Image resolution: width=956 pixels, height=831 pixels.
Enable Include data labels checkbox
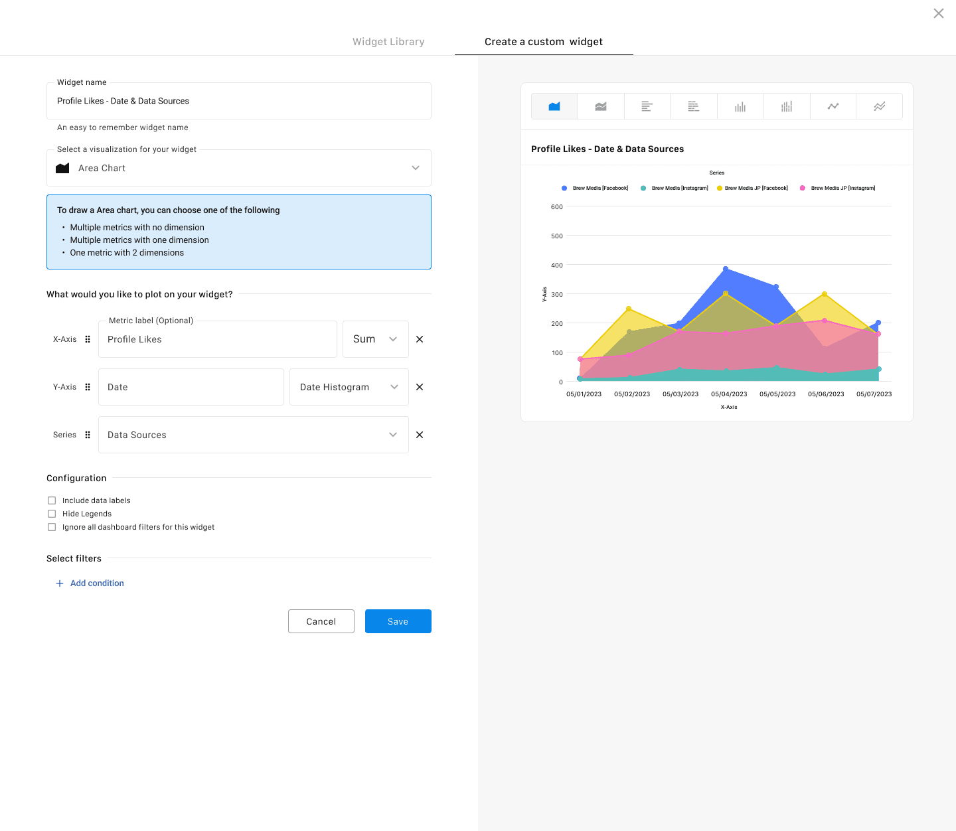tap(52, 500)
